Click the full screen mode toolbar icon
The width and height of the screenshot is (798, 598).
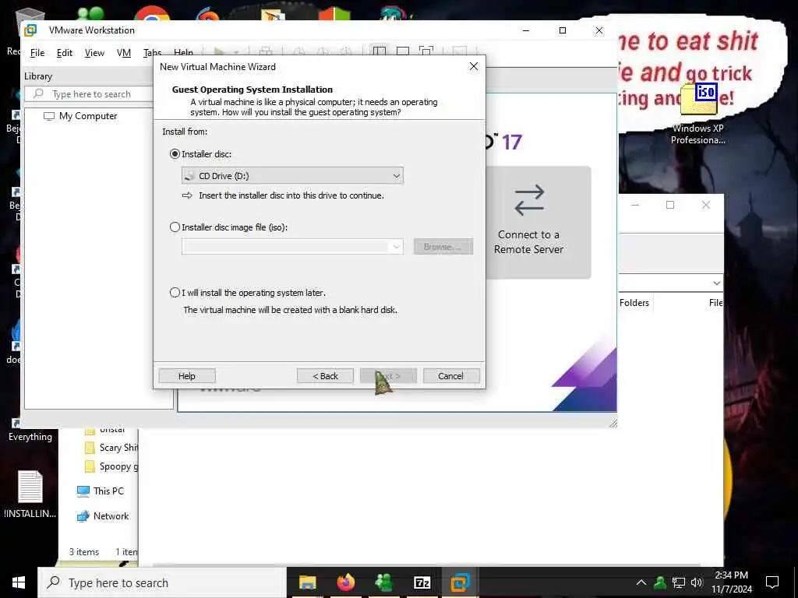point(426,51)
